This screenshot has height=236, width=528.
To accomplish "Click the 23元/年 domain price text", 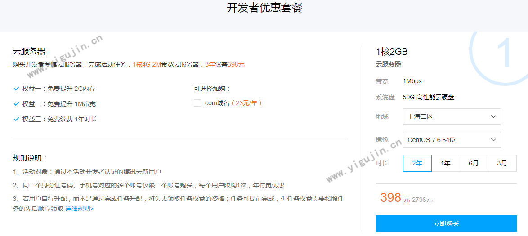I will (246, 103).
